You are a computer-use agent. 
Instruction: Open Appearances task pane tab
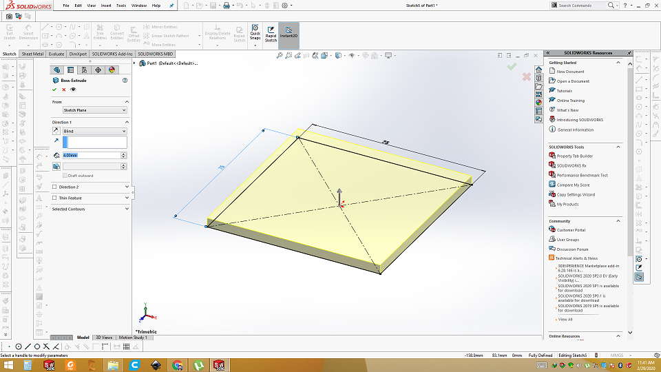pos(538,103)
